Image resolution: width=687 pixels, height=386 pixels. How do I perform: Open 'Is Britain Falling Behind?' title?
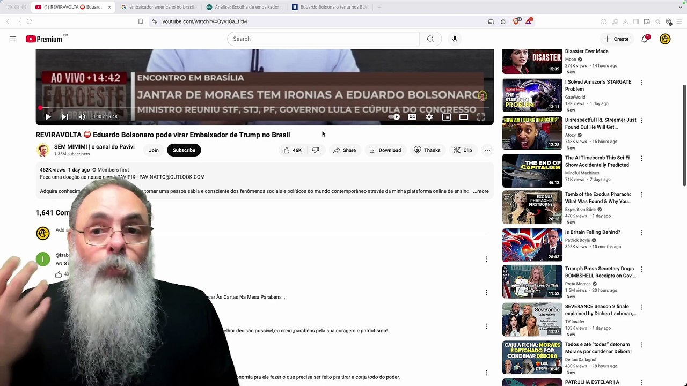(593, 232)
